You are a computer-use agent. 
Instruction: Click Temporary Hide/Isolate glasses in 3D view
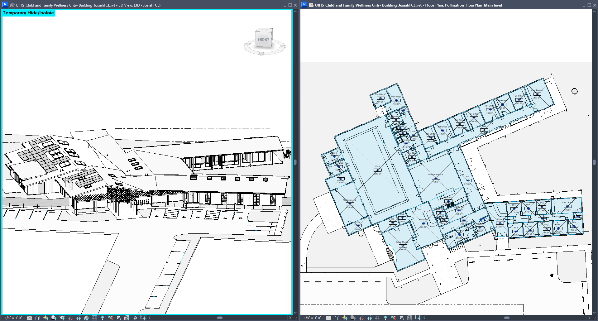point(94,318)
